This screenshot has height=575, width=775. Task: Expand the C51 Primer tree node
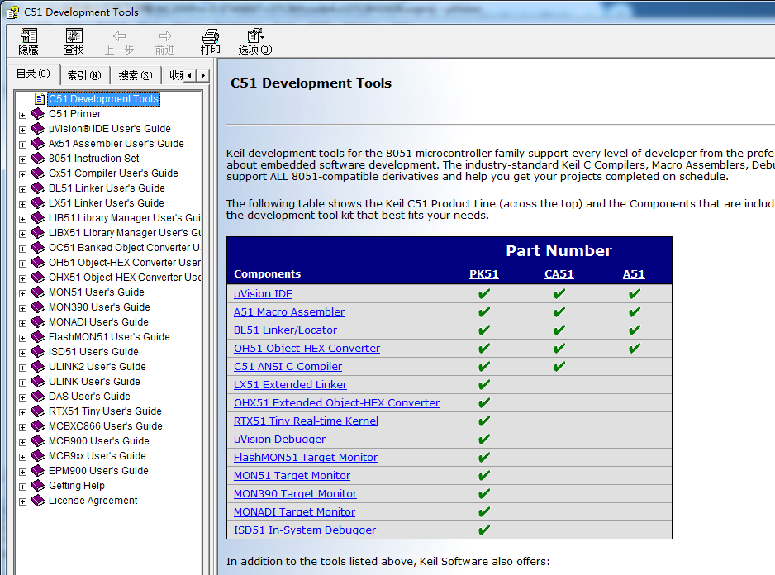[23, 115]
